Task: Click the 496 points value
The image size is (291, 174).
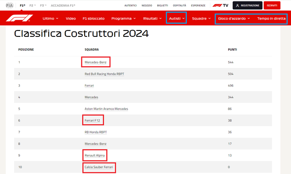Action: tap(231, 86)
